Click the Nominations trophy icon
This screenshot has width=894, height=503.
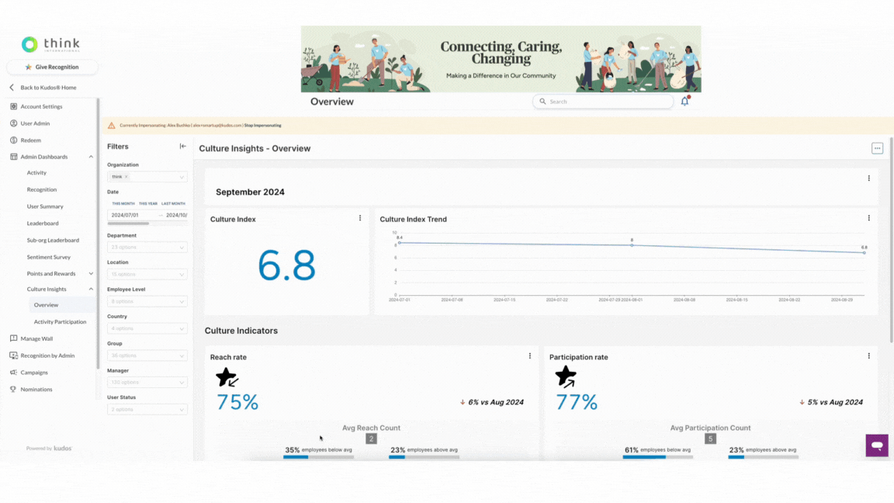[x=14, y=390]
